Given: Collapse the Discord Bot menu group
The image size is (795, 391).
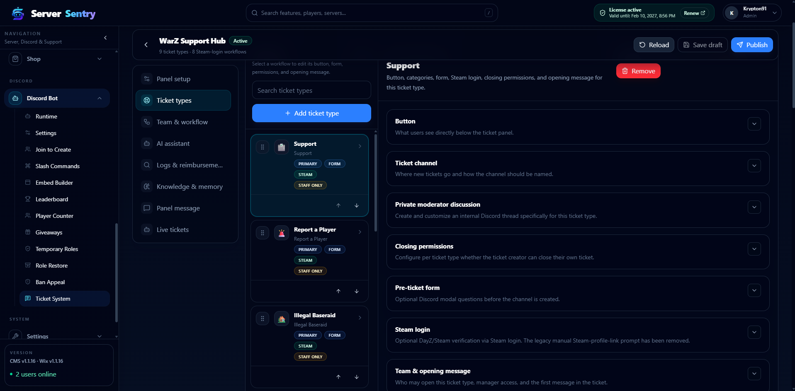Looking at the screenshot, I should coord(57,98).
